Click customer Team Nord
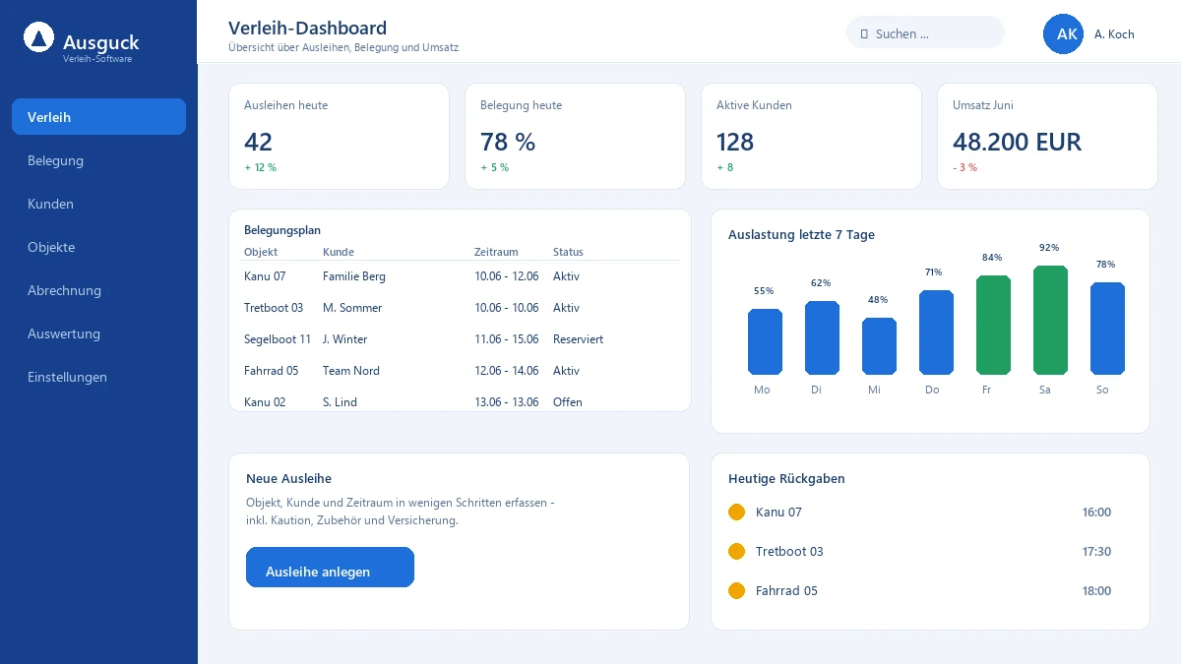1181x664 pixels. click(351, 371)
